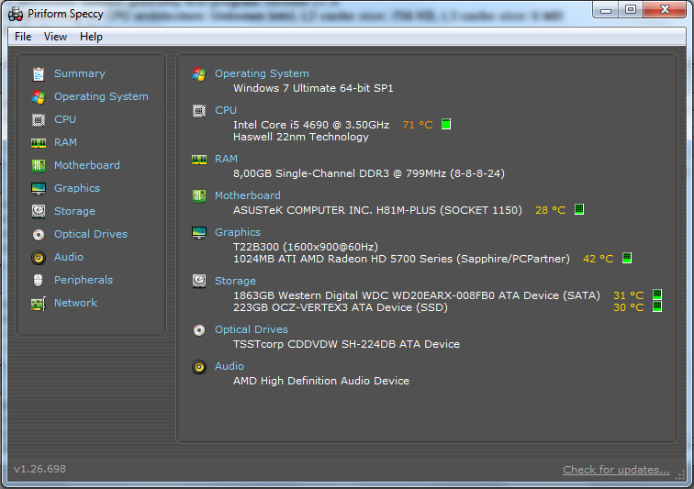Click the v1.26.698 version label
Image resolution: width=694 pixels, height=489 pixels.
tap(39, 469)
